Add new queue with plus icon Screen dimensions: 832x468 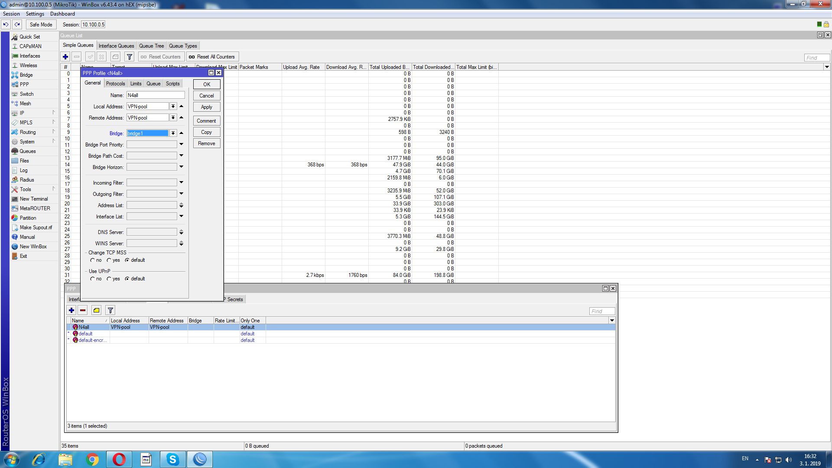(65, 57)
